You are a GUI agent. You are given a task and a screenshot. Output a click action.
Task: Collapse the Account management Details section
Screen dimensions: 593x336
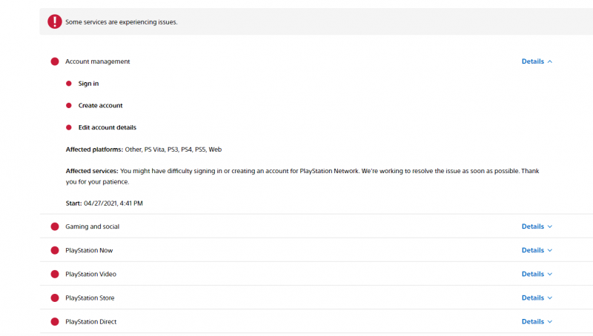[x=537, y=61]
